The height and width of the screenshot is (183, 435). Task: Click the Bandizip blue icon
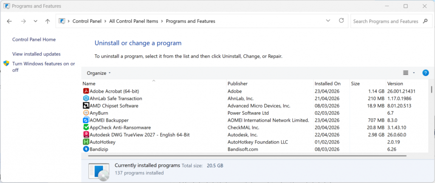(x=86, y=149)
